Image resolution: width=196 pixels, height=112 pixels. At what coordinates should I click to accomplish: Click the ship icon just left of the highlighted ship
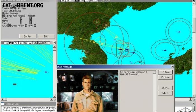120,50
